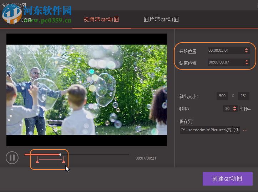
Task: Click the 输出大小 label
Action: (x=188, y=96)
